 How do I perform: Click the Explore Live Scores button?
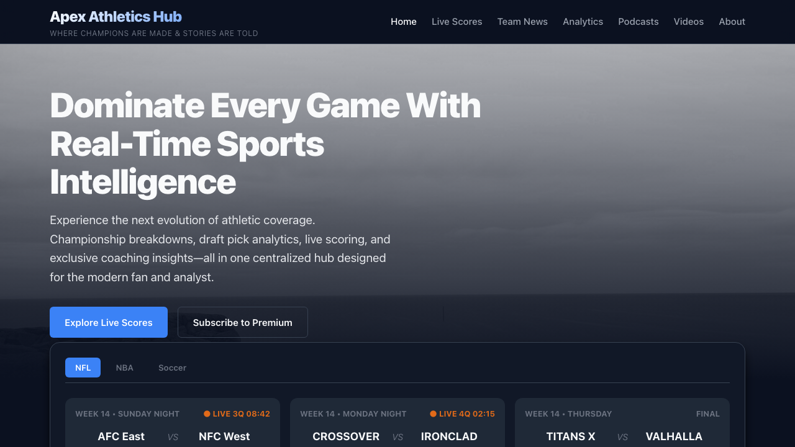[109, 322]
